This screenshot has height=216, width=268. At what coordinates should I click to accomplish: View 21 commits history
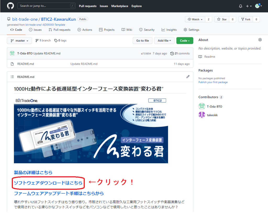pyautogui.click(x=180, y=53)
